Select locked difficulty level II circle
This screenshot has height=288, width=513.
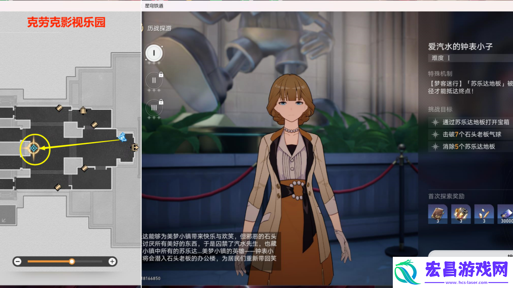pyautogui.click(x=154, y=80)
